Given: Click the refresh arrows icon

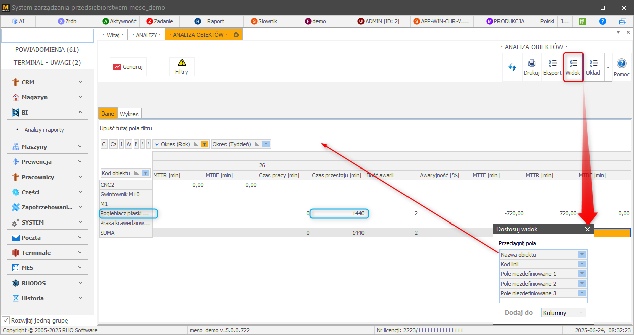Looking at the screenshot, I should tap(512, 67).
